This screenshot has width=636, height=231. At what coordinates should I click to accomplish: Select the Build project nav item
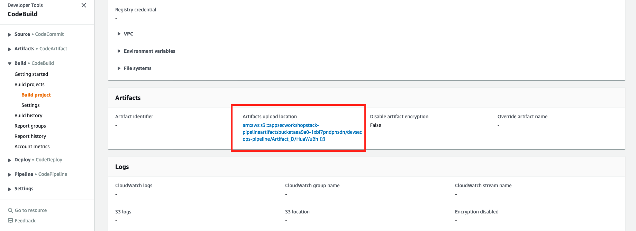point(36,95)
